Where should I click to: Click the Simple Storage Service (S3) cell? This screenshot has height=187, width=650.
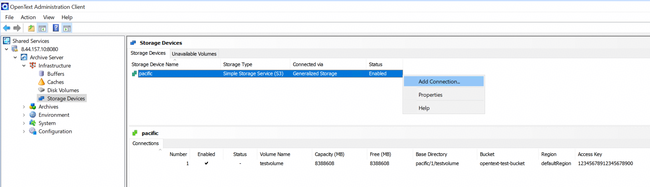253,74
